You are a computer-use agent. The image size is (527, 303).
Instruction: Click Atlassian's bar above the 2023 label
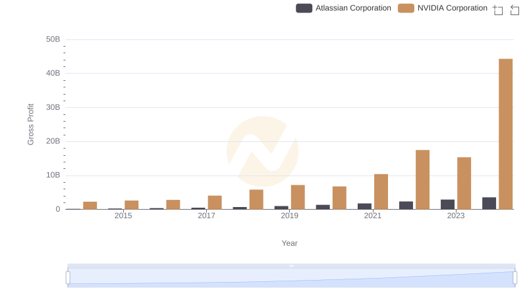[447, 204]
